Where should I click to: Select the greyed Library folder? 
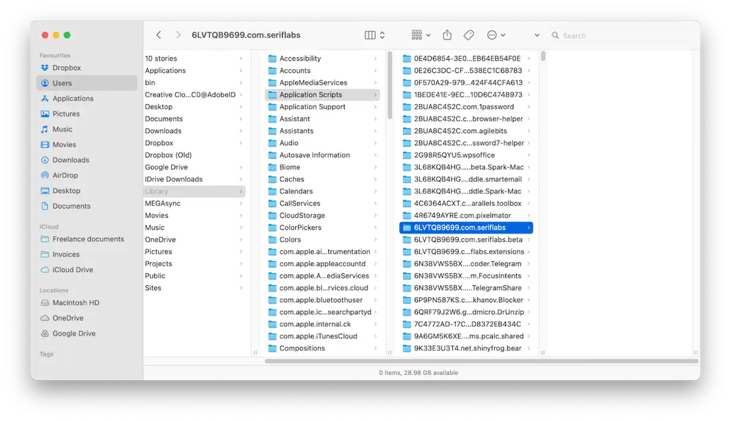click(195, 191)
